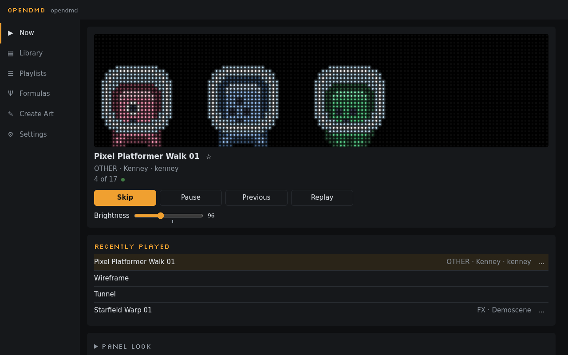Open more options for Pixel Platformer Walk 01 row

[541, 262]
